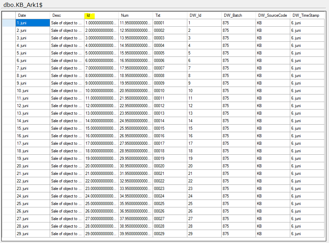Select the Id cell '1.000000000000...'
This screenshot has height=243, width=329.
pyautogui.click(x=101, y=23)
